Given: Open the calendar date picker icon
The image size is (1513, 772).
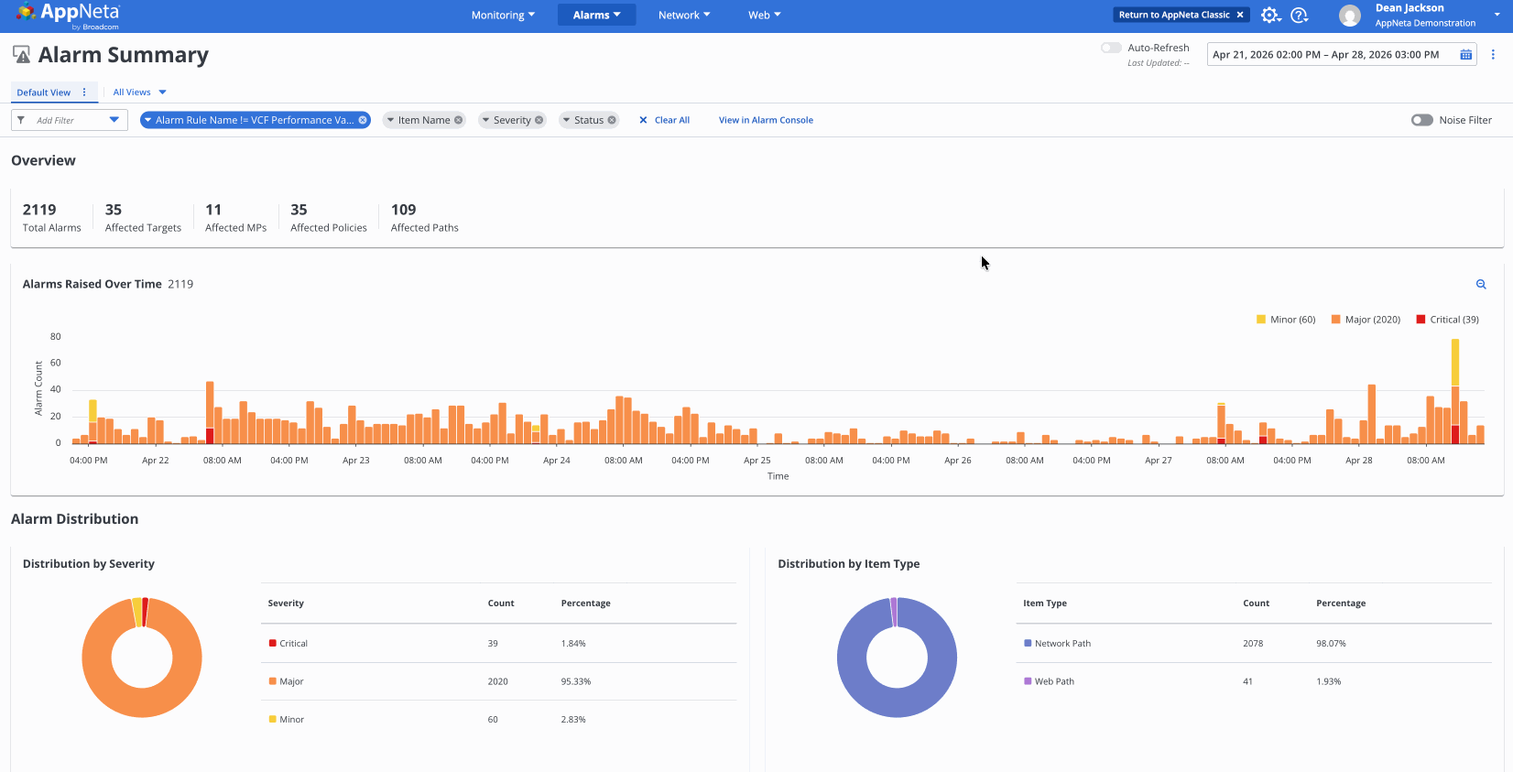Looking at the screenshot, I should tap(1465, 55).
